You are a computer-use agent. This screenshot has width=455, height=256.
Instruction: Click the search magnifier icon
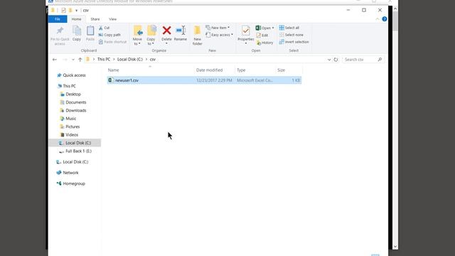[380, 60]
